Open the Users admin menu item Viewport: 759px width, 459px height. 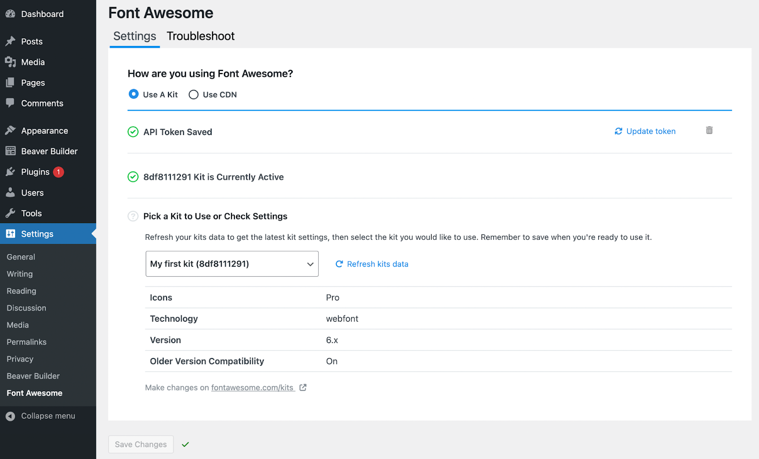(32, 193)
